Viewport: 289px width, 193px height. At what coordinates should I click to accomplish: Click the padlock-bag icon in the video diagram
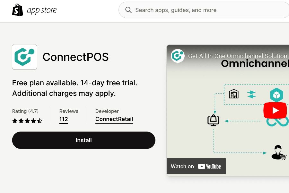[x=213, y=120]
